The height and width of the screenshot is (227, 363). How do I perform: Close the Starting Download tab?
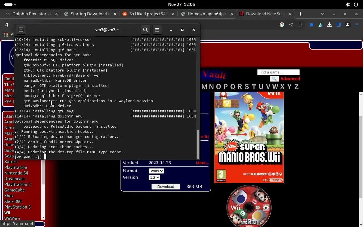[115, 14]
